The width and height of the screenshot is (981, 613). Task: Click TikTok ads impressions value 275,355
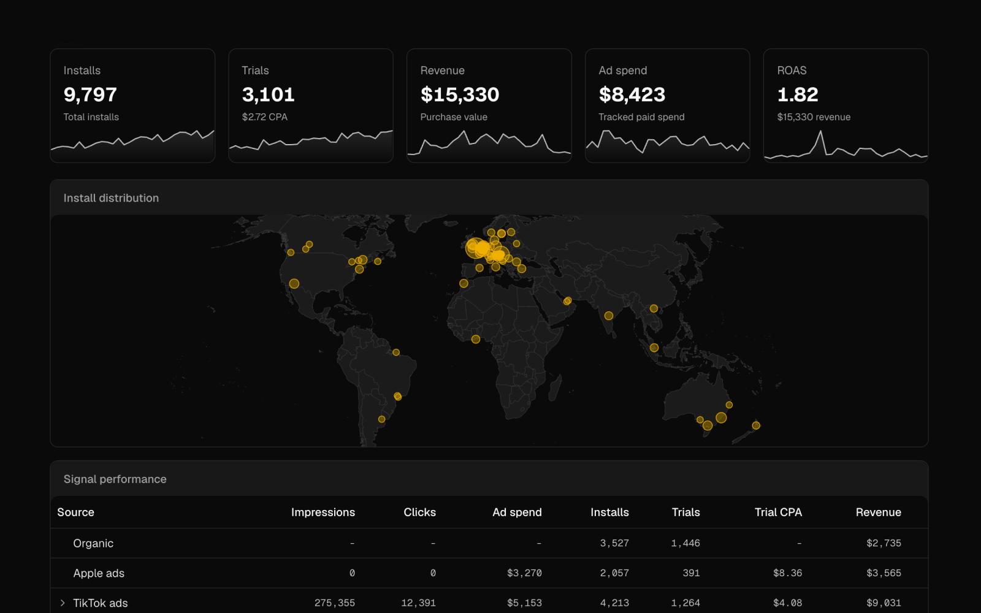point(335,603)
